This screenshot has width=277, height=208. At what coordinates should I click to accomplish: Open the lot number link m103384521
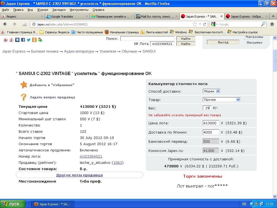[91, 157]
